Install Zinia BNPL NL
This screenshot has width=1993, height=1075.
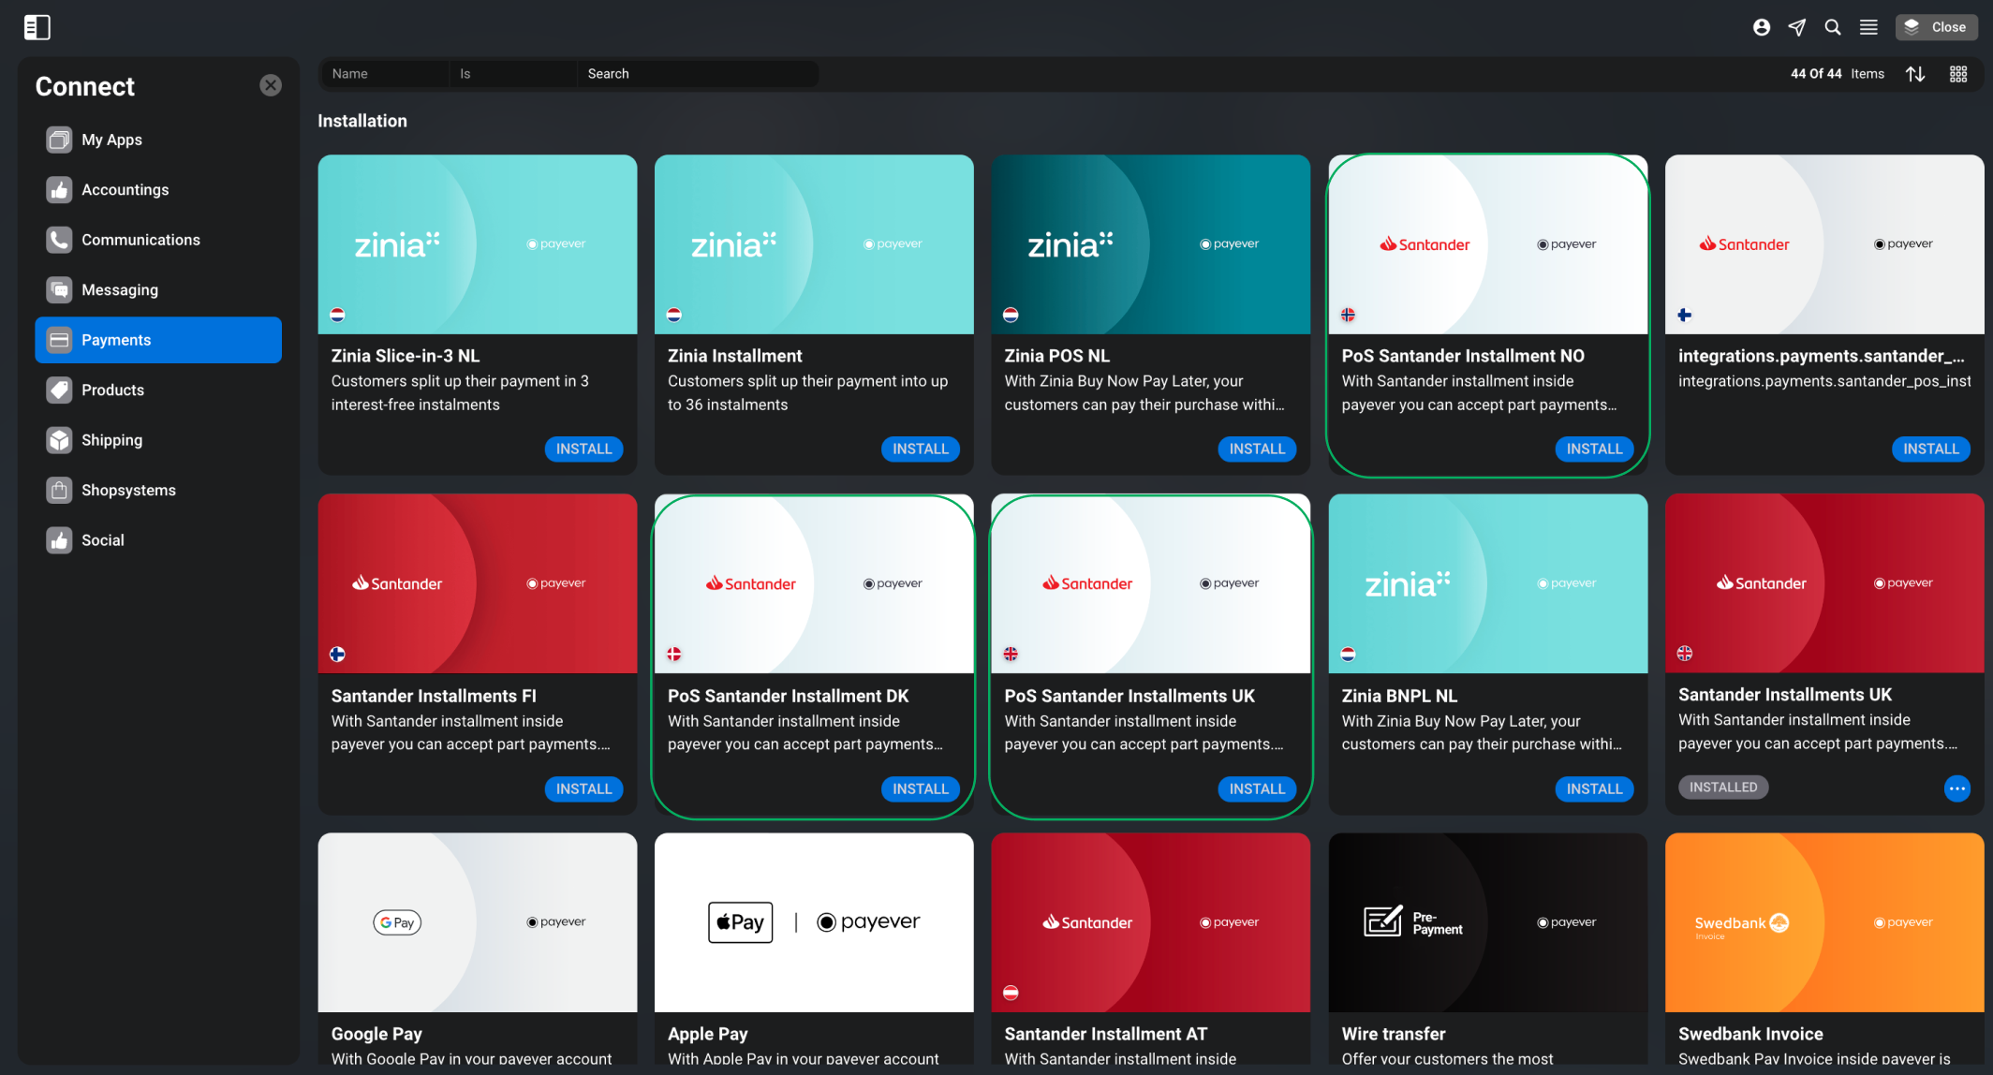click(1594, 789)
